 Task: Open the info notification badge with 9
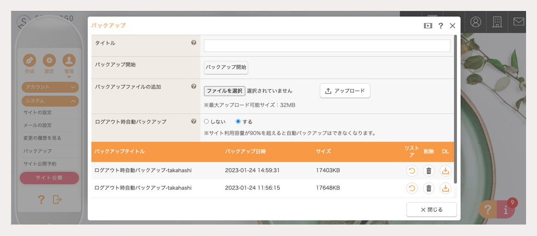click(506, 210)
